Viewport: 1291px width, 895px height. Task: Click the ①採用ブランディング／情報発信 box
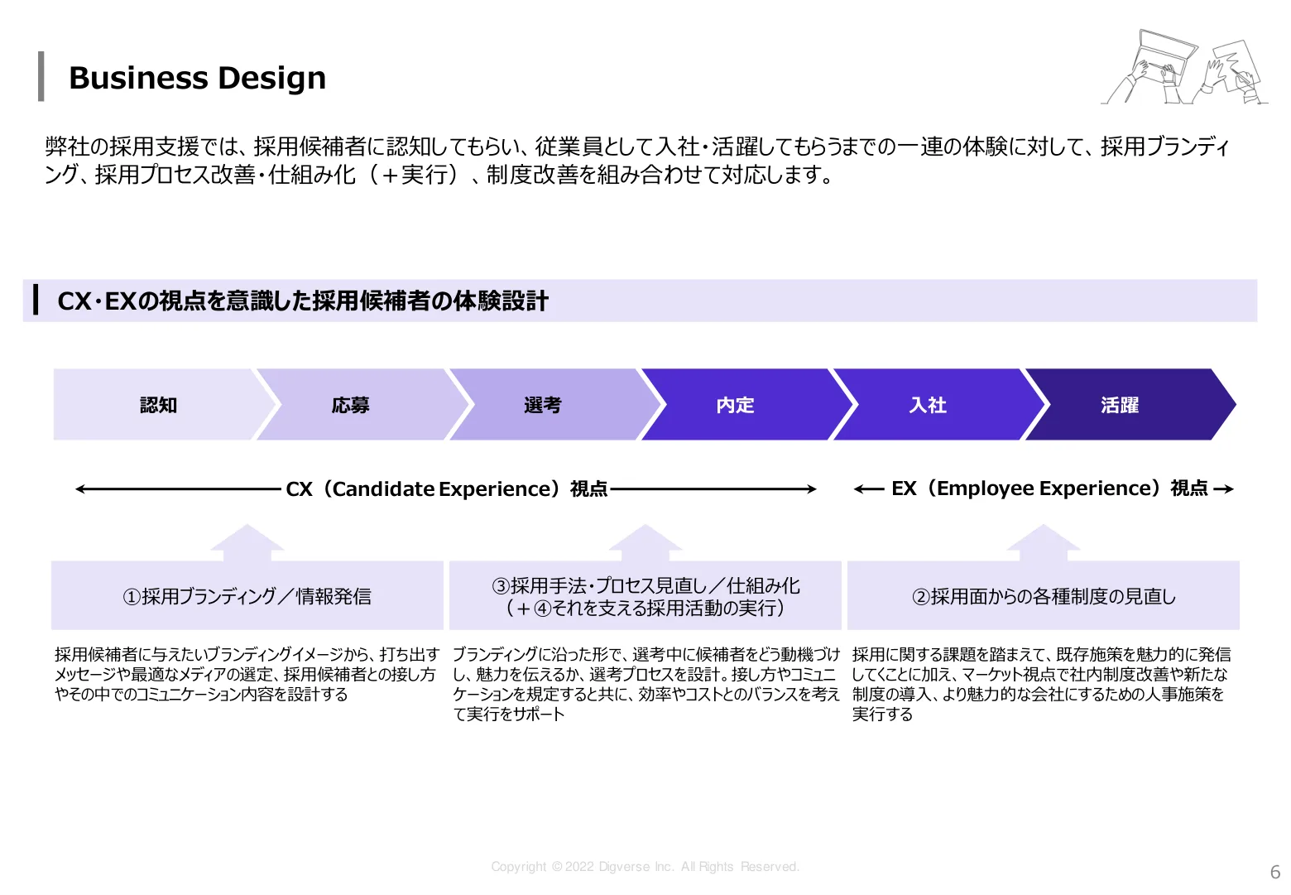point(247,596)
